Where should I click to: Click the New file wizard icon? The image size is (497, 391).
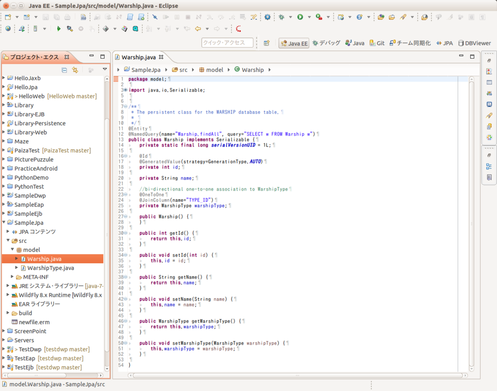(x=8, y=17)
